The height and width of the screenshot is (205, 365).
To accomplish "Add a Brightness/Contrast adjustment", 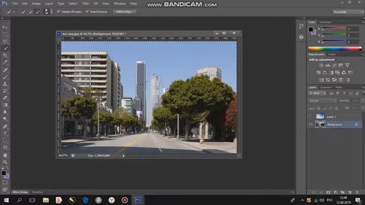I will point(321,65).
